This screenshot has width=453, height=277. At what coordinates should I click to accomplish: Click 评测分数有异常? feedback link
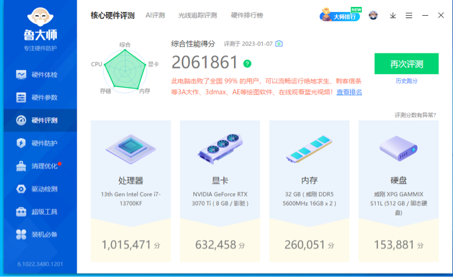416,115
